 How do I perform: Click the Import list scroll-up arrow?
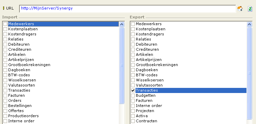[x=122, y=24]
